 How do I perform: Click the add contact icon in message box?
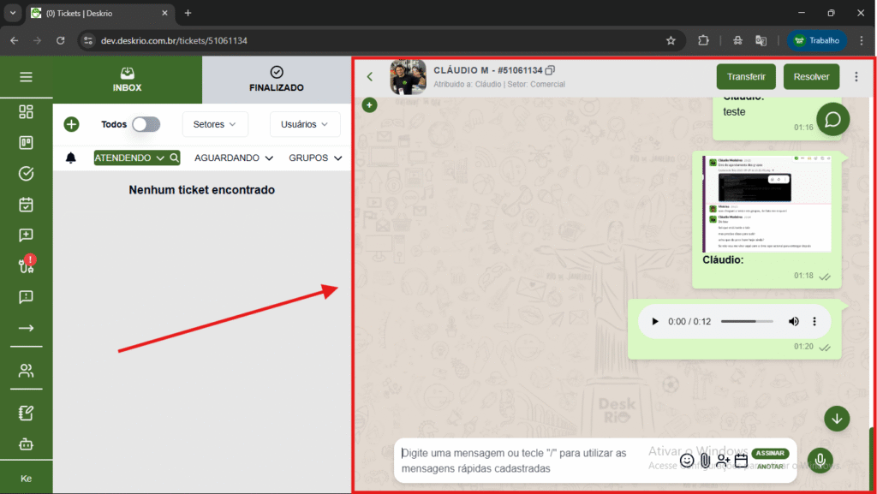724,461
